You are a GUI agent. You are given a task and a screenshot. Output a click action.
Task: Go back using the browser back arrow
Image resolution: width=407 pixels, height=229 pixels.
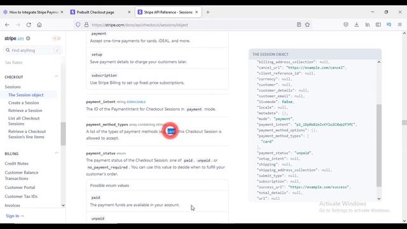click(x=7, y=25)
